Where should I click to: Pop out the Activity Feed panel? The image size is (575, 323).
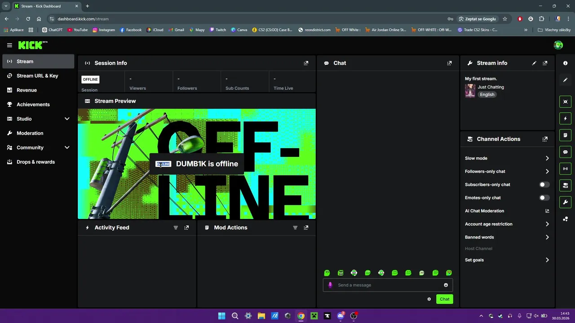(186, 227)
